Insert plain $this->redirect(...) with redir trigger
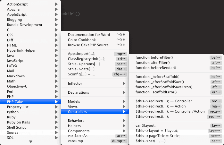 coord(176,117)
